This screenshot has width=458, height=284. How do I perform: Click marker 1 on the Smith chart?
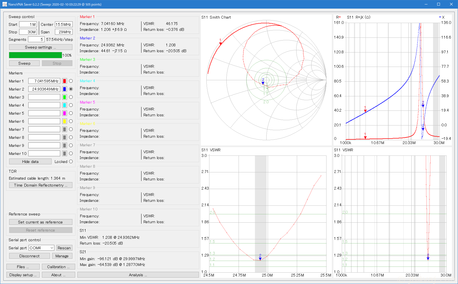(221, 43)
